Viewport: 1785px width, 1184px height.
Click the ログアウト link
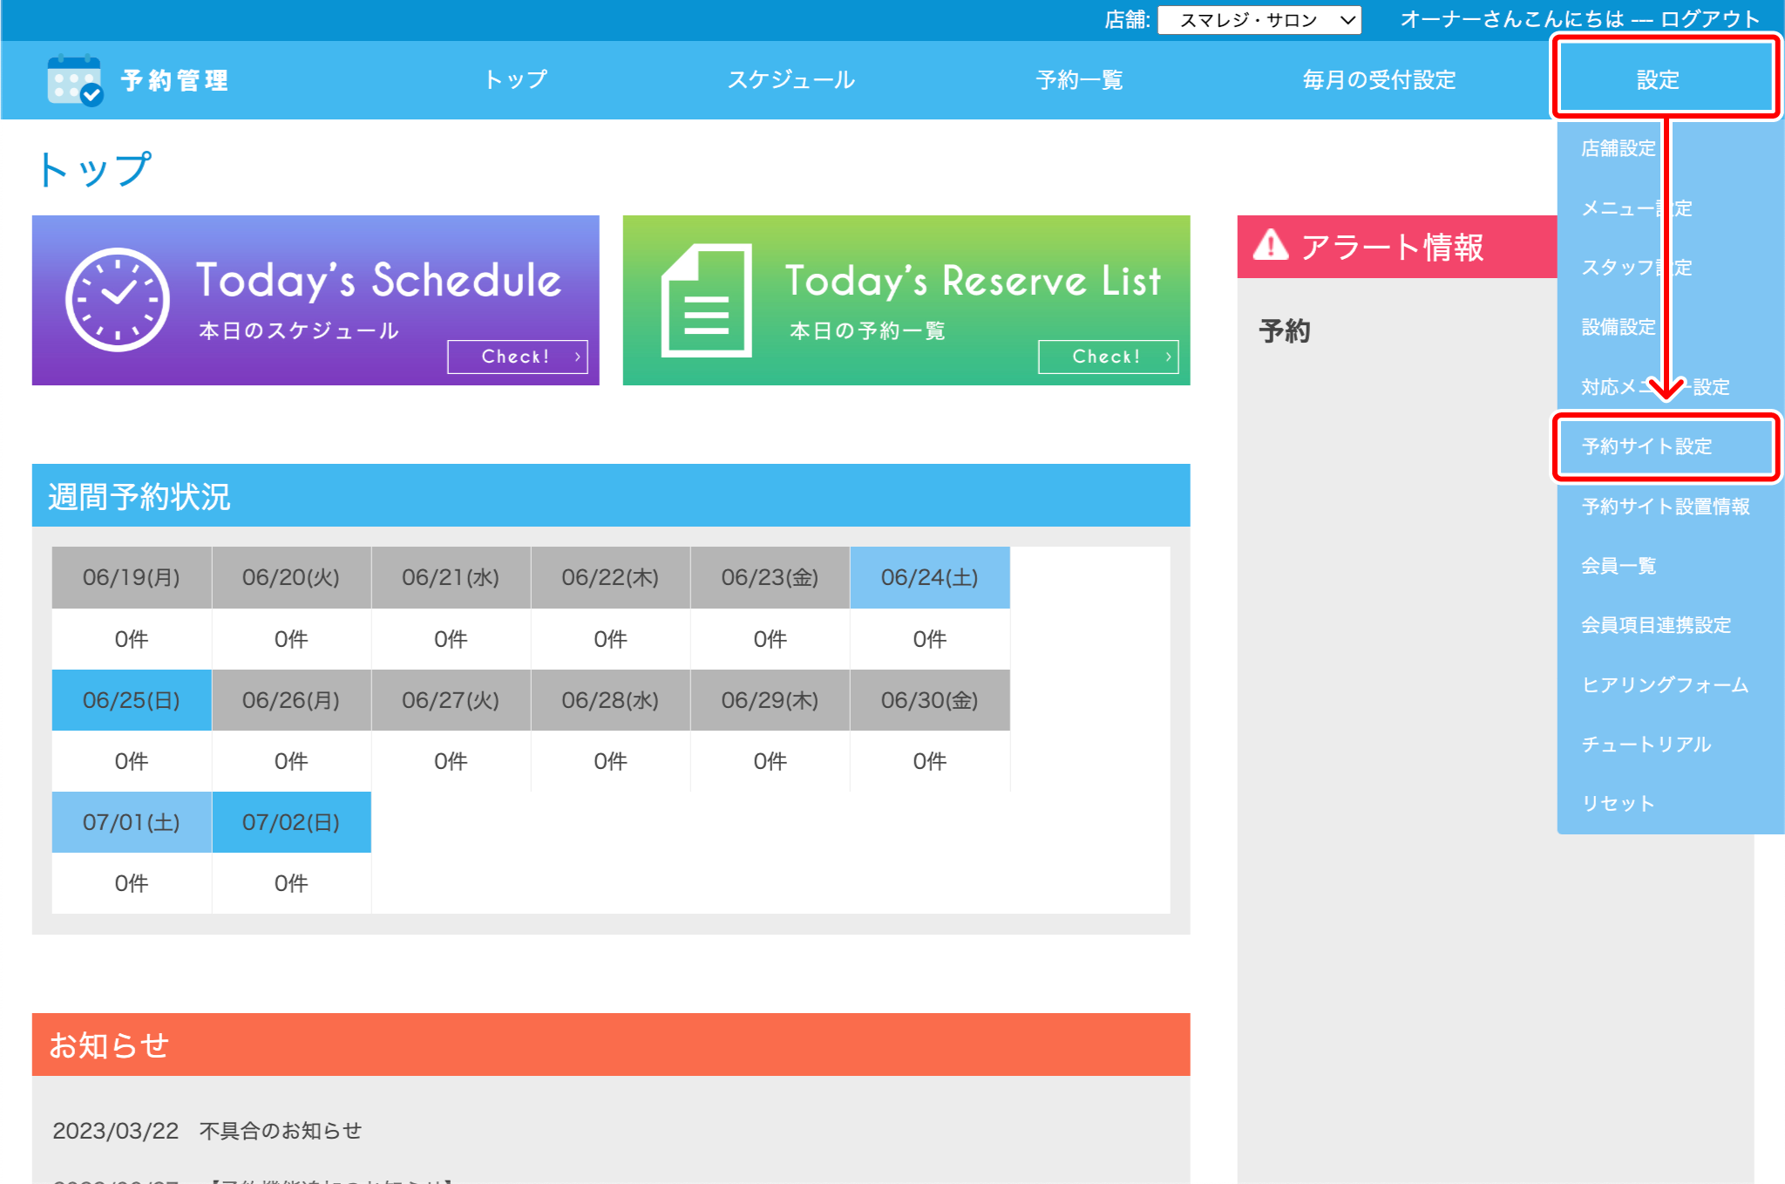pyautogui.click(x=1709, y=19)
